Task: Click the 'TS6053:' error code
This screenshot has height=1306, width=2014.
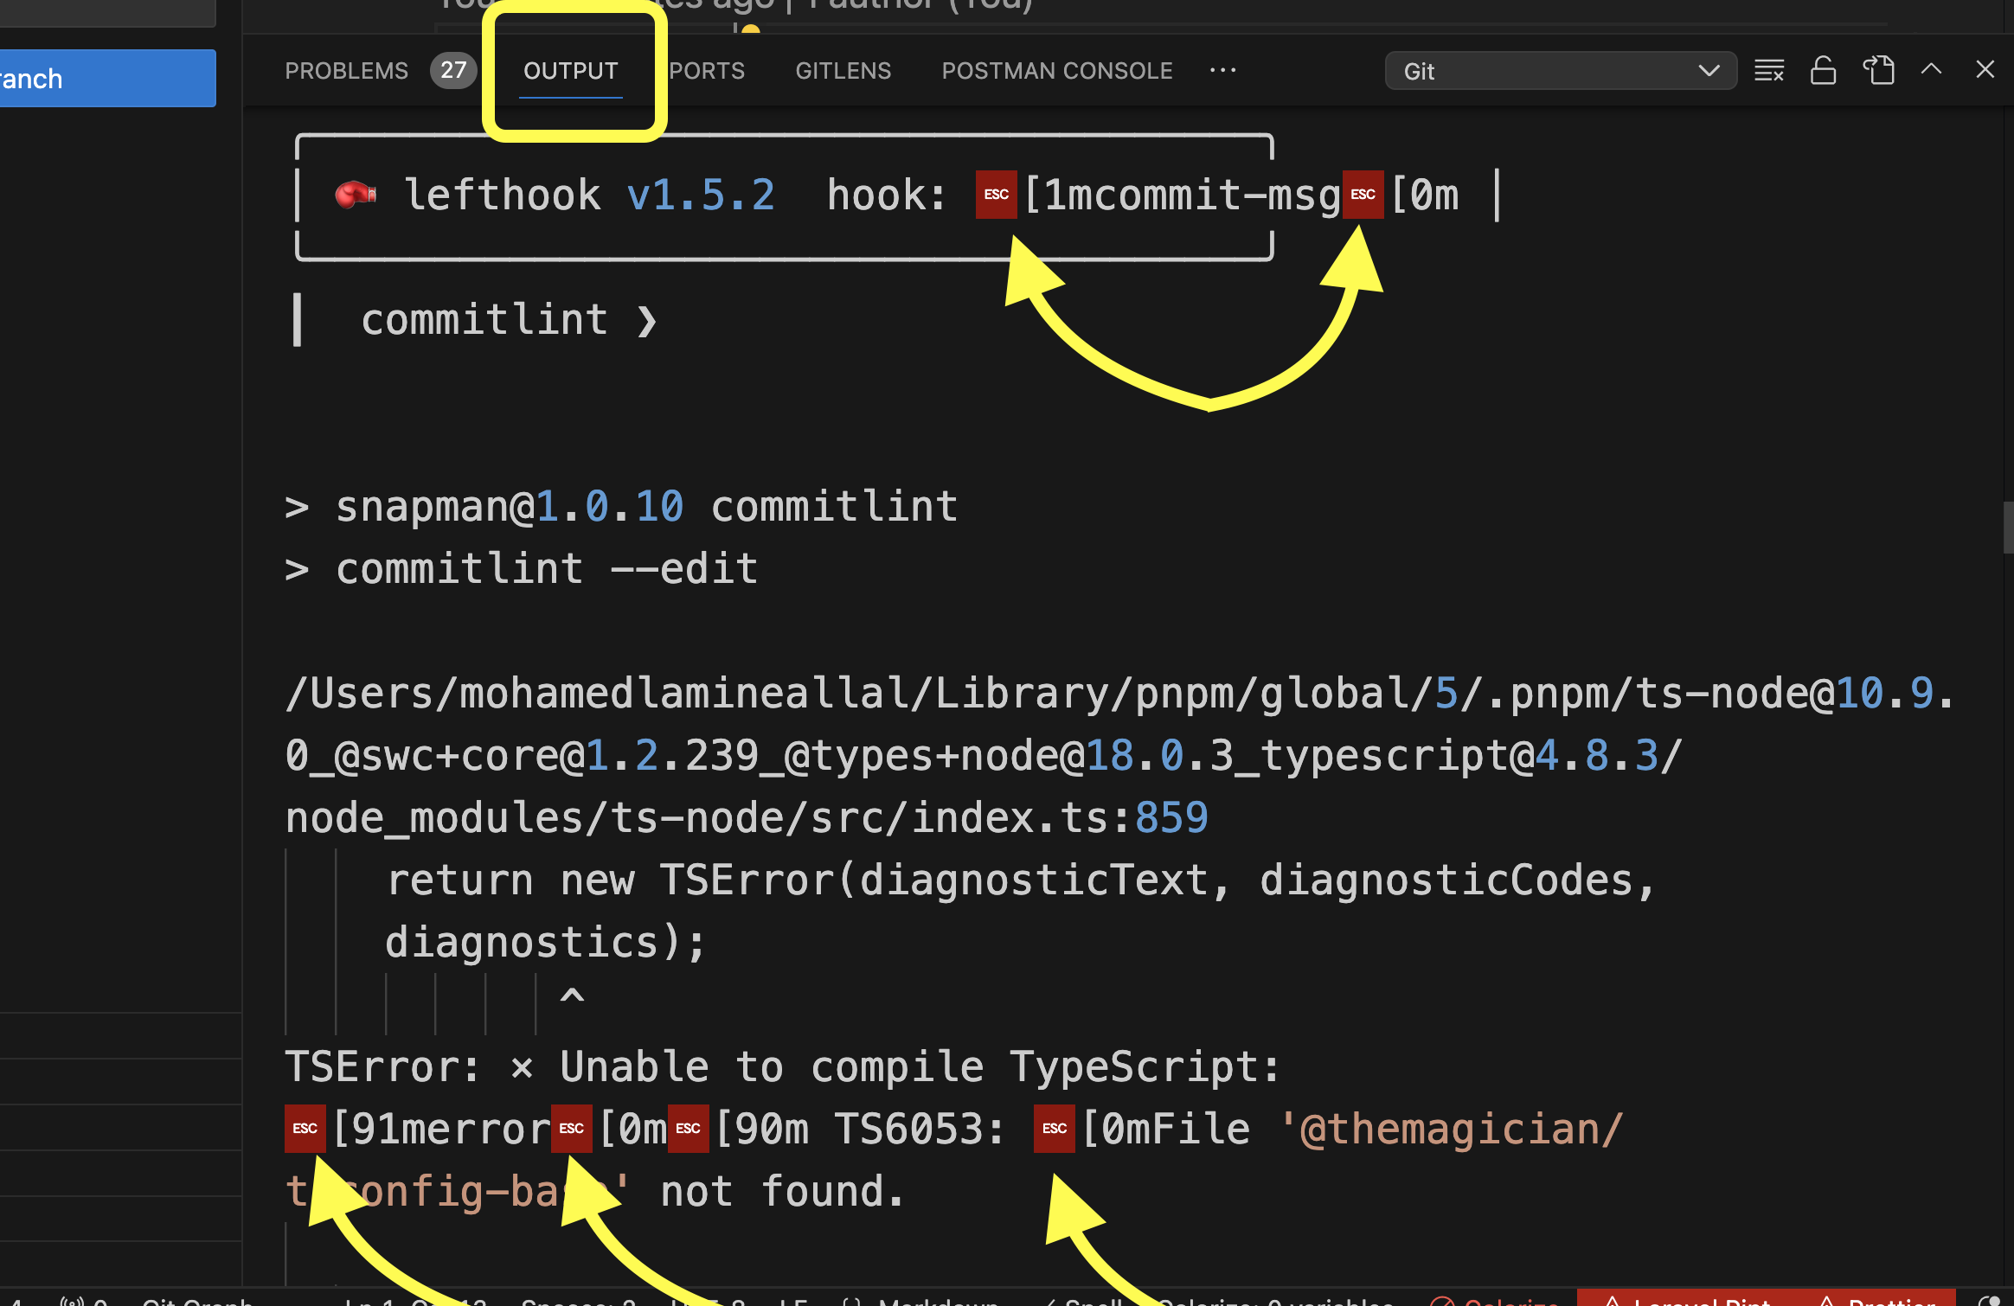Action: 920,1130
